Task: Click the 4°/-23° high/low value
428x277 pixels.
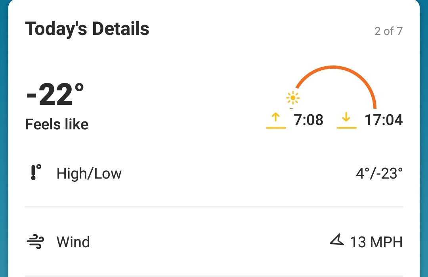Action: click(x=379, y=173)
